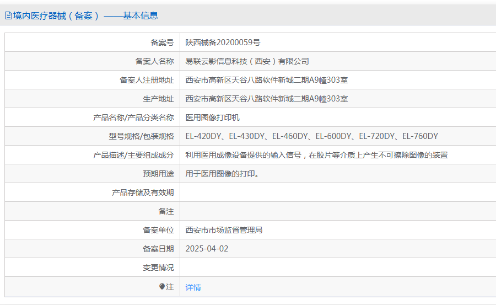Select the text 用于医用图像的打印。
496x305 pixels.
click(x=223, y=174)
